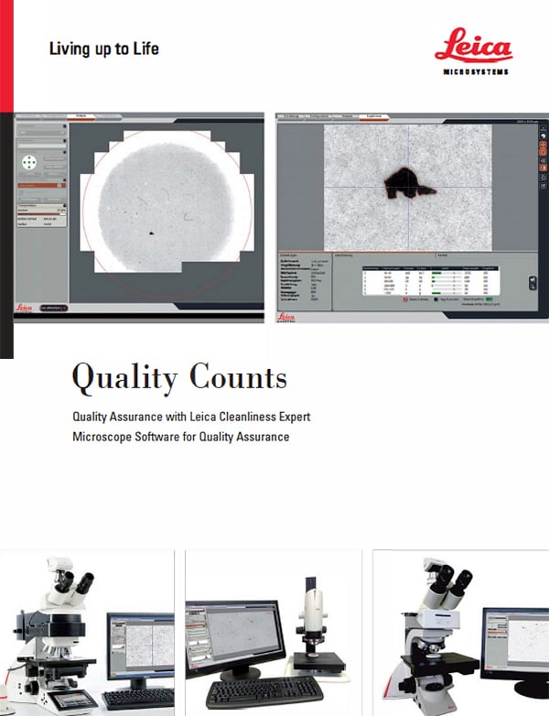This screenshot has height=716, width=549.
Task: Click the small black particle on the filter overview image
Action: point(152,233)
